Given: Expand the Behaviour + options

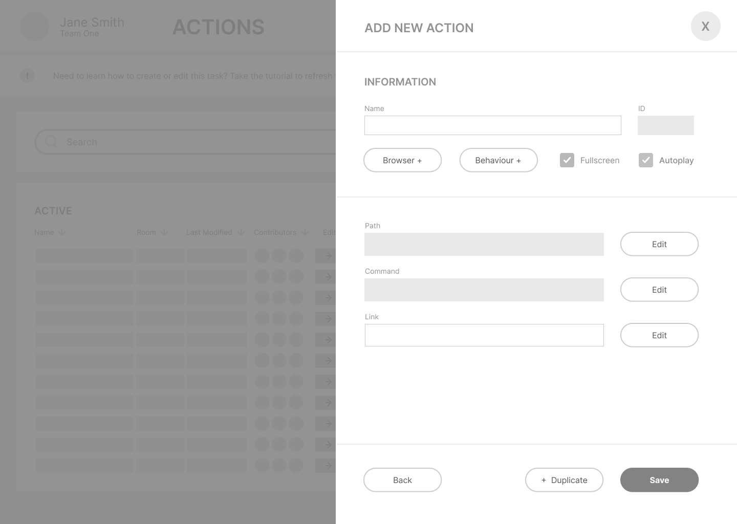Looking at the screenshot, I should tap(498, 160).
